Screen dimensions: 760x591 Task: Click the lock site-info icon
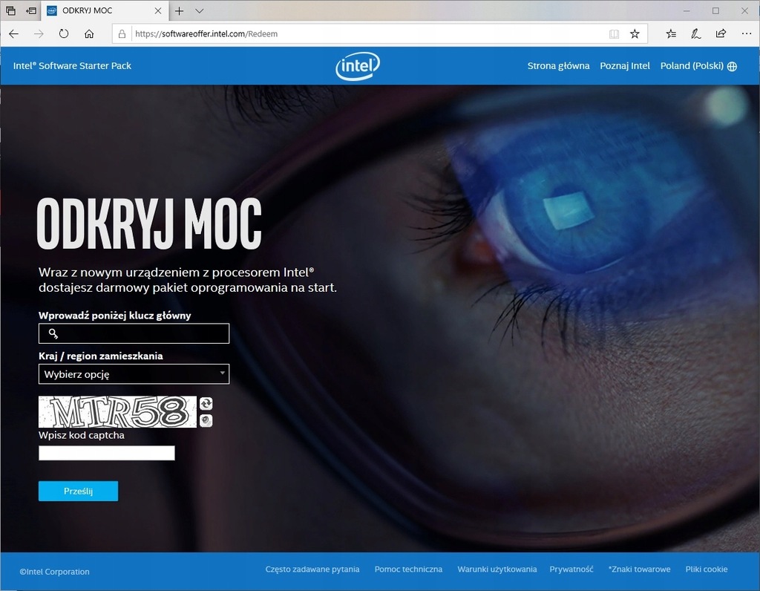click(122, 34)
